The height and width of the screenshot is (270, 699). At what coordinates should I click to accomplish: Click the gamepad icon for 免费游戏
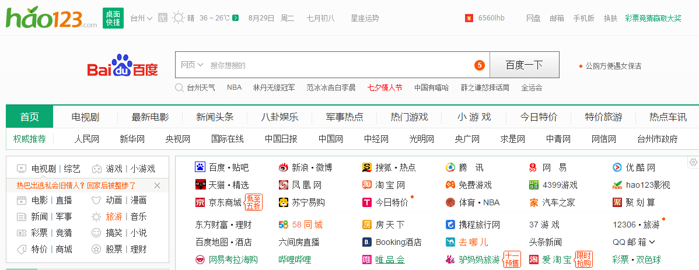coord(450,185)
